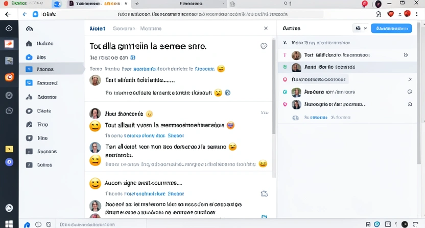Viewport: 425px width, 228px height.
Task: Click the right panel vertical scrollbar
Action: (419, 93)
